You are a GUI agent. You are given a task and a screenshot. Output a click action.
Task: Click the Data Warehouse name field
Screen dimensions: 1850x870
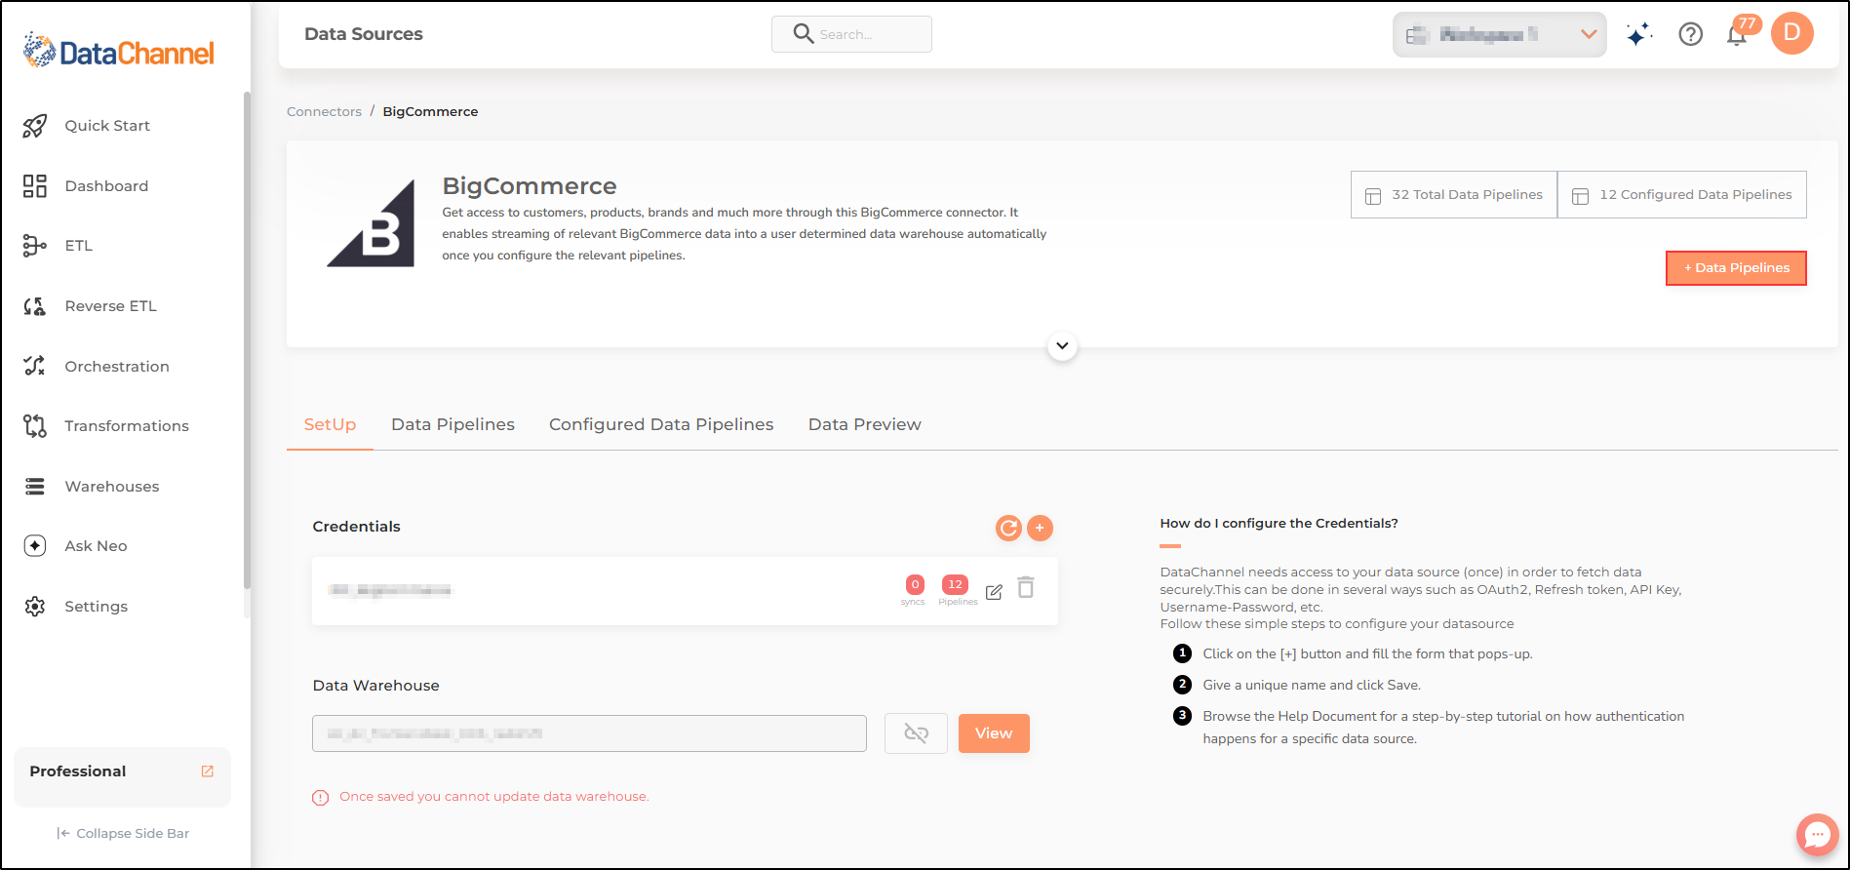[589, 733]
